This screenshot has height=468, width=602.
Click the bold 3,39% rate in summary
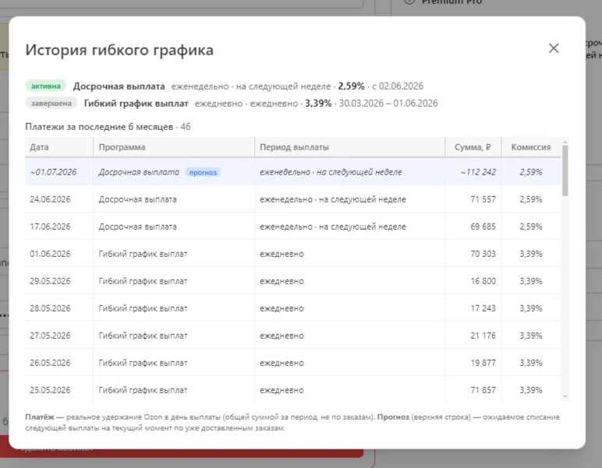click(318, 104)
